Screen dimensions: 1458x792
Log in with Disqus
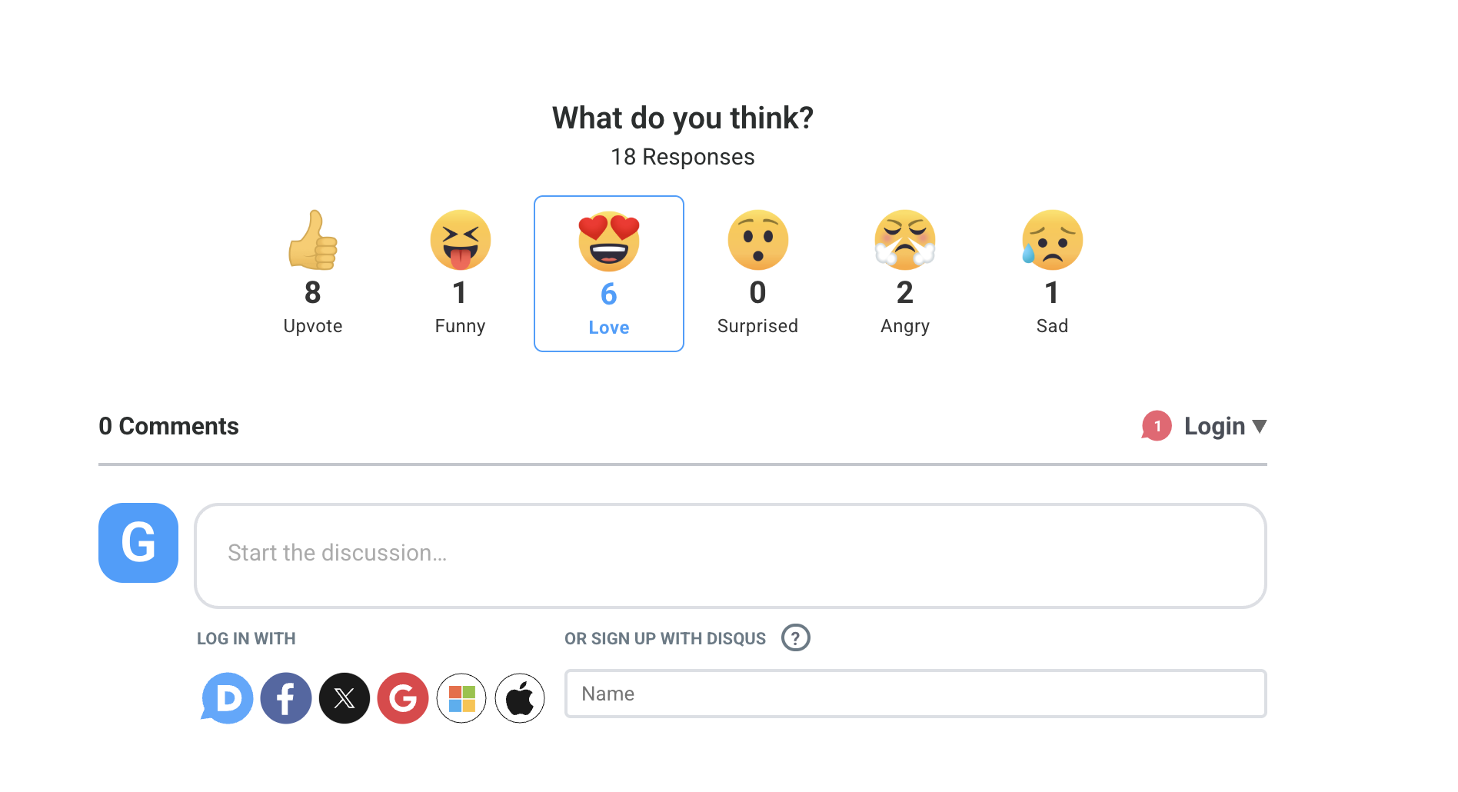tap(227, 698)
